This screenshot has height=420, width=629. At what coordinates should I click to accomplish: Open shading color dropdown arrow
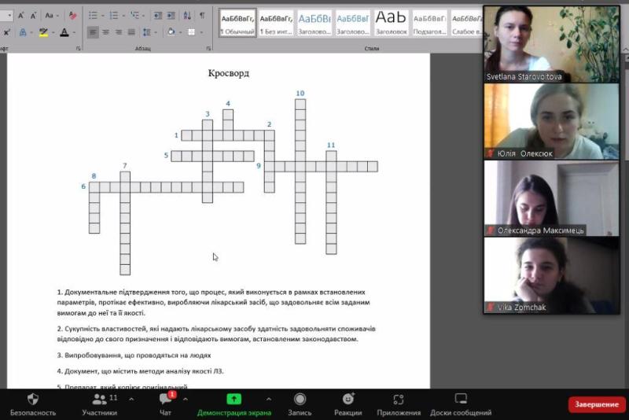coord(181,32)
